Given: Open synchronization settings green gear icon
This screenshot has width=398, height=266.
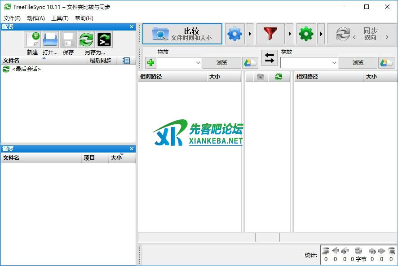Looking at the screenshot, I should tap(306, 34).
